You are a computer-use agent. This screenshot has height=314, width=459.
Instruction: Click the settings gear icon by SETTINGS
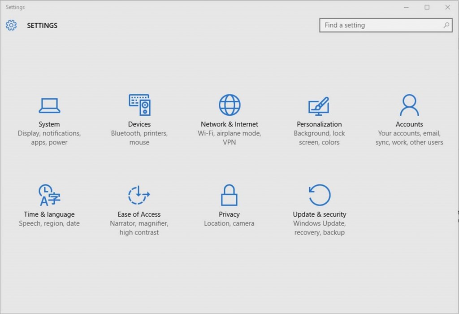coord(11,25)
